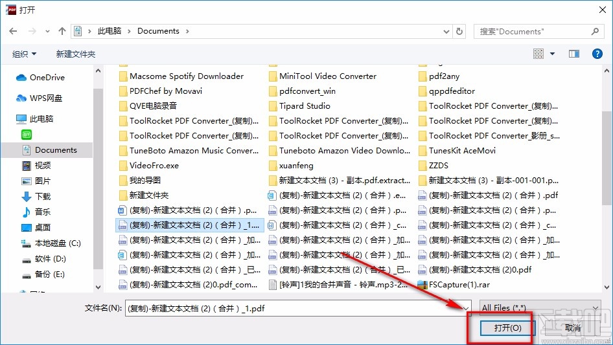Click the 取消 cancel button
The width and height of the screenshot is (613, 345).
coord(573,328)
